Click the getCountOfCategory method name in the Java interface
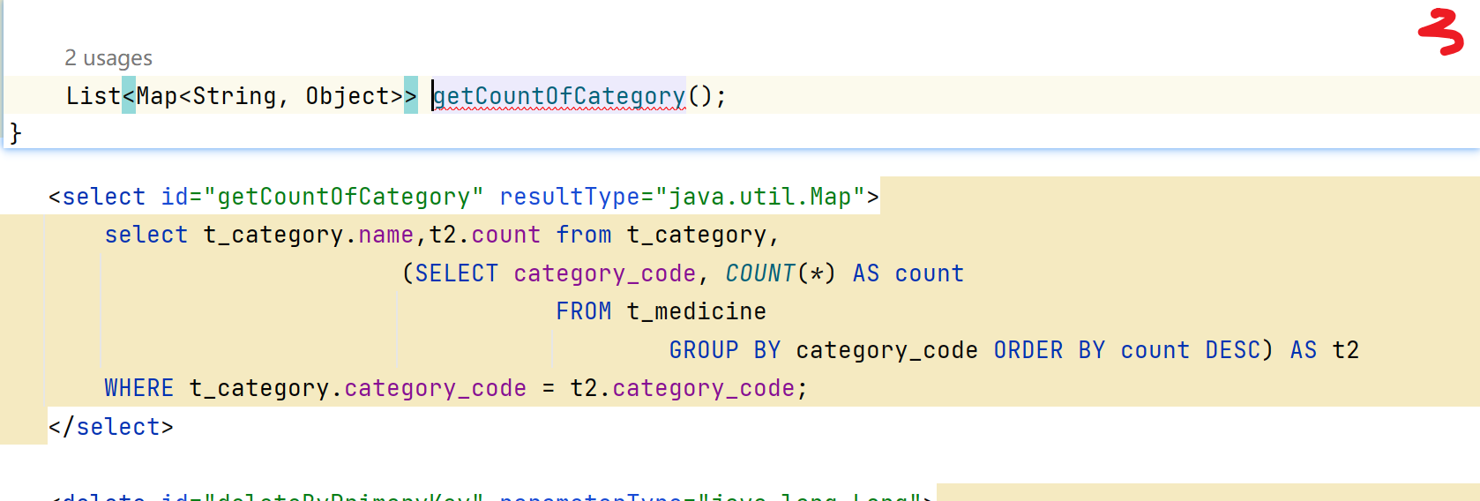 (x=559, y=95)
